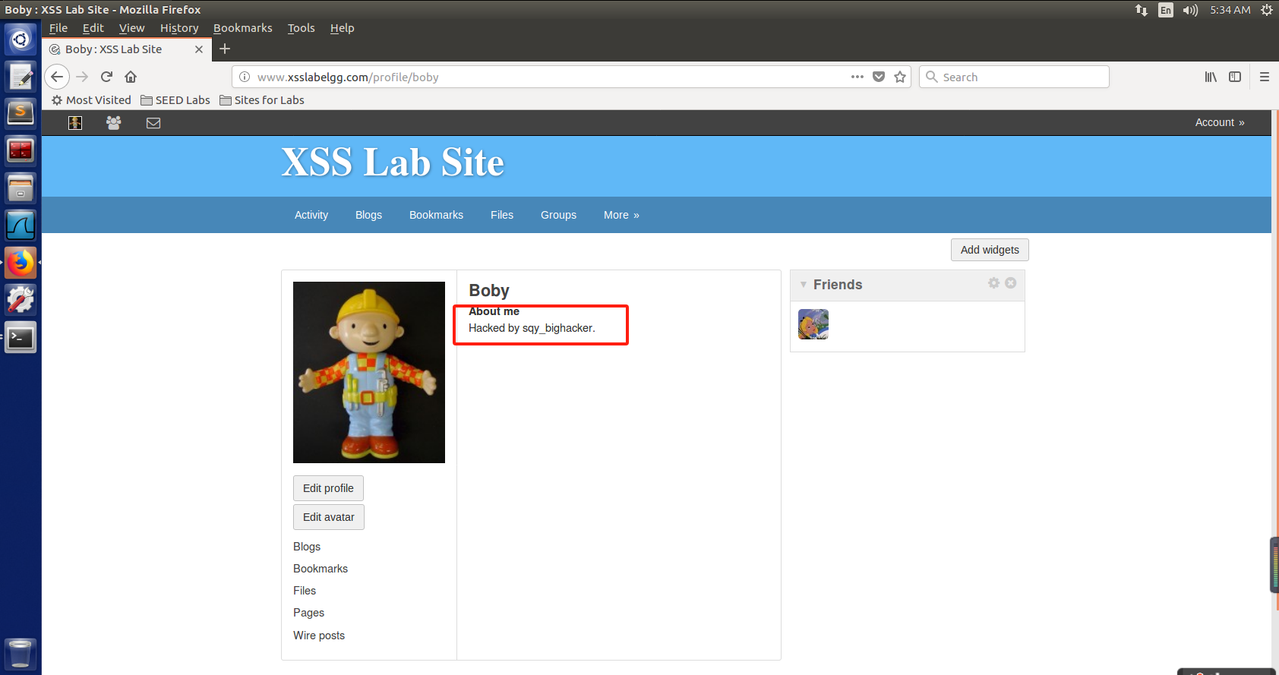This screenshot has height=675, width=1279.
Task: Go back to the previous page
Action: [57, 77]
